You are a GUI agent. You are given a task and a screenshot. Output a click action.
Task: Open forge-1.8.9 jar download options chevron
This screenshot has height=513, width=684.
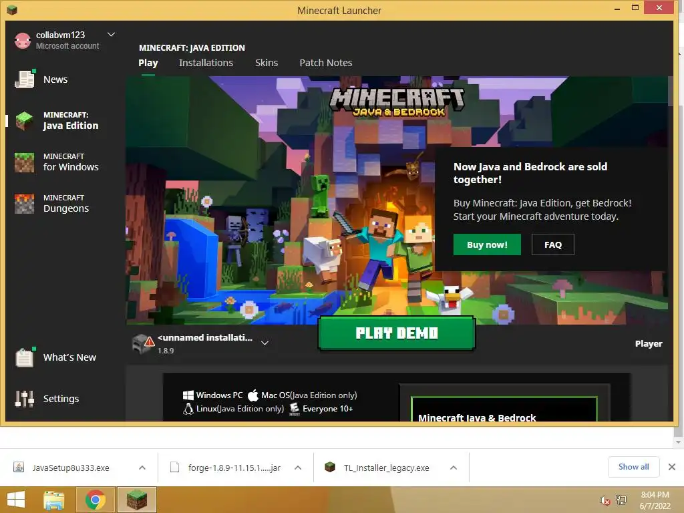(298, 468)
